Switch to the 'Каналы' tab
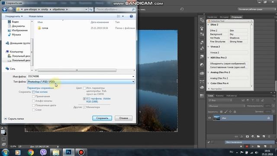The image size is (277, 156). [x=219, y=96]
